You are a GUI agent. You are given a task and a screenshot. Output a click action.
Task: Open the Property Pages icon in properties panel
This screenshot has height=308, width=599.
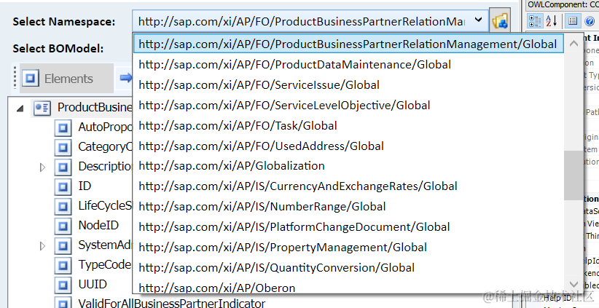click(572, 20)
